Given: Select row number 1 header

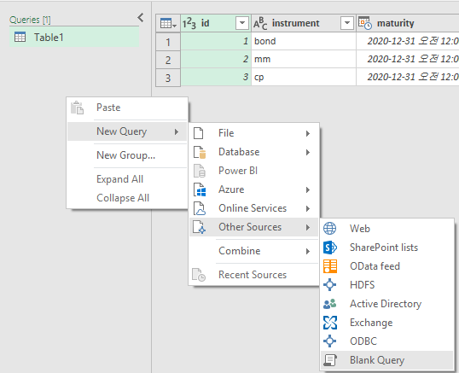Looking at the screenshot, I should [x=168, y=42].
